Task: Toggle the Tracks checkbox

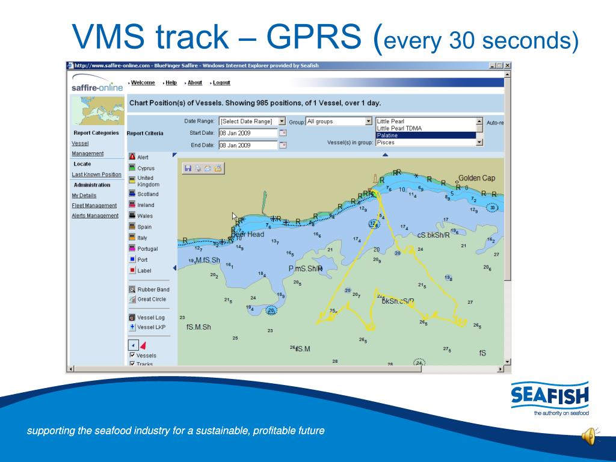Action: point(132,364)
